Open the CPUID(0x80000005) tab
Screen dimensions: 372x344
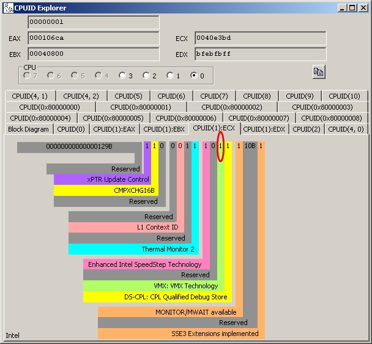[113, 118]
